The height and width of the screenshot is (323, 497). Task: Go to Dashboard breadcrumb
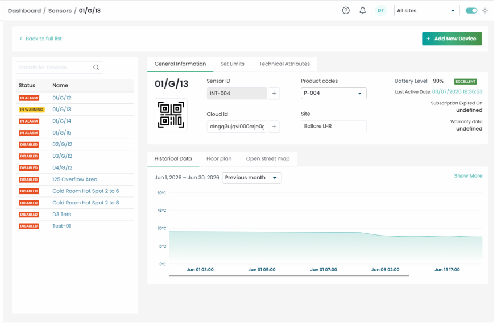pos(24,11)
